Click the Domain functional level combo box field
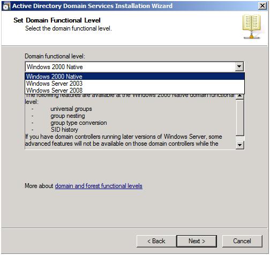The image size is (270, 255). pos(134,67)
